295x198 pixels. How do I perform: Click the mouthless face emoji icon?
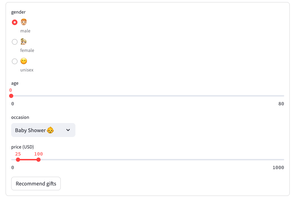(24, 61)
